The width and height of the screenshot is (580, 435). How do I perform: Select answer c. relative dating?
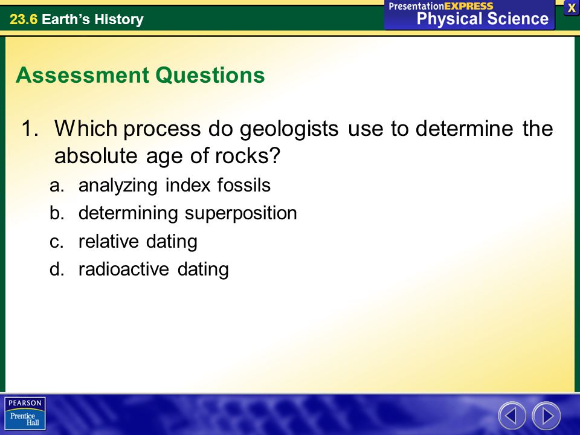123,242
